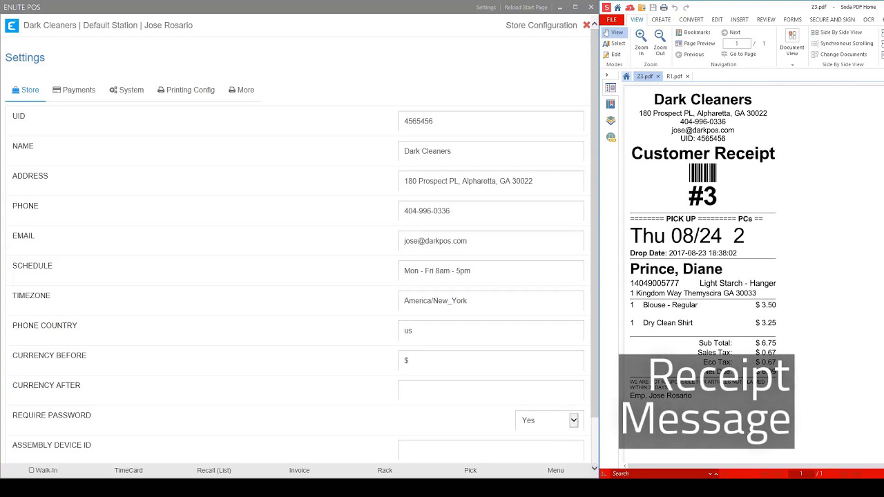Close Store Configuration with the red X
The image size is (884, 497).
click(586, 25)
